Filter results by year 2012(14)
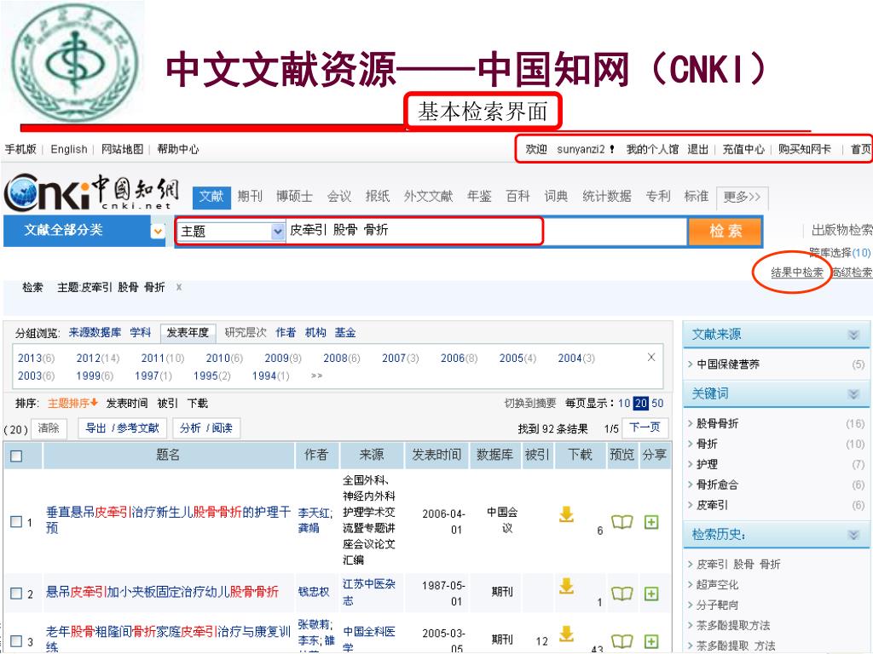 pos(98,359)
